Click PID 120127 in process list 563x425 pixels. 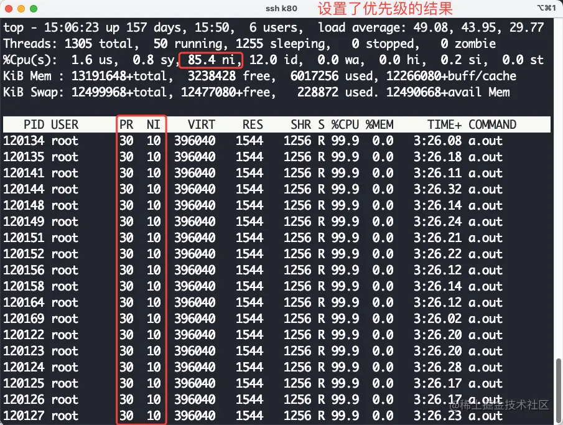24,415
